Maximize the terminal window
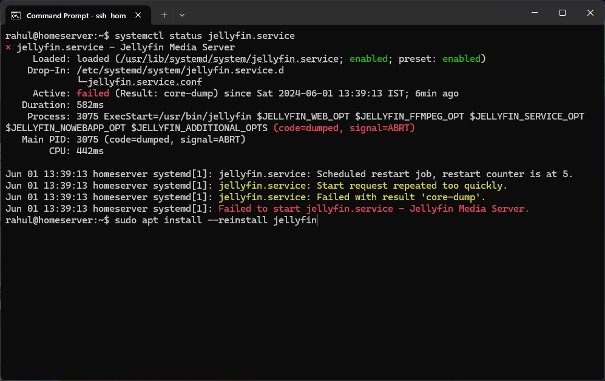The height and width of the screenshot is (381, 605). [x=563, y=13]
